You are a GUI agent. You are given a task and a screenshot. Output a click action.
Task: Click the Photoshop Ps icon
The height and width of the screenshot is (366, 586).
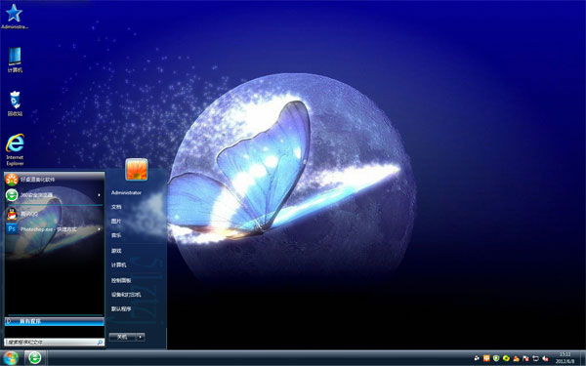12,228
